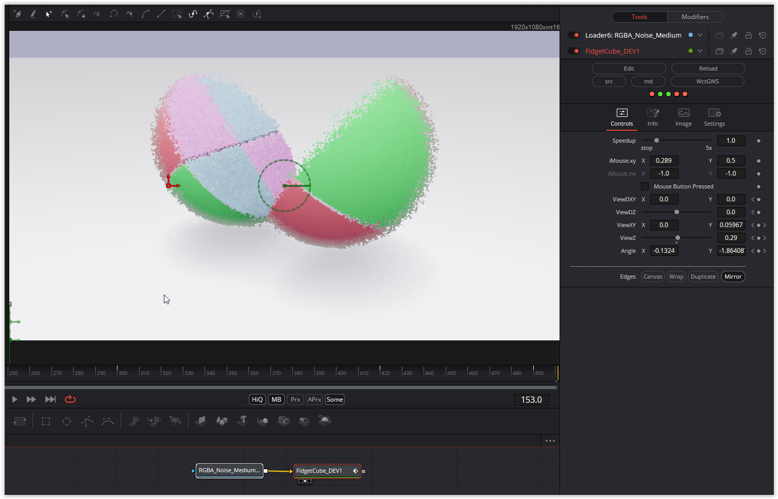Add a particle emitter tool
Image resolution: width=778 pixels, height=499 pixels.
tap(134, 421)
